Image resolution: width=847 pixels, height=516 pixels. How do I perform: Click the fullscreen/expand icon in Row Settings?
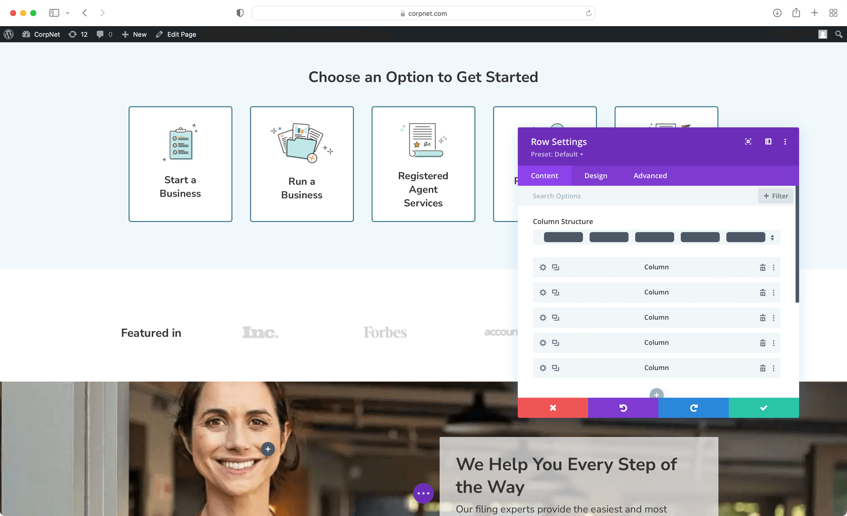point(748,141)
